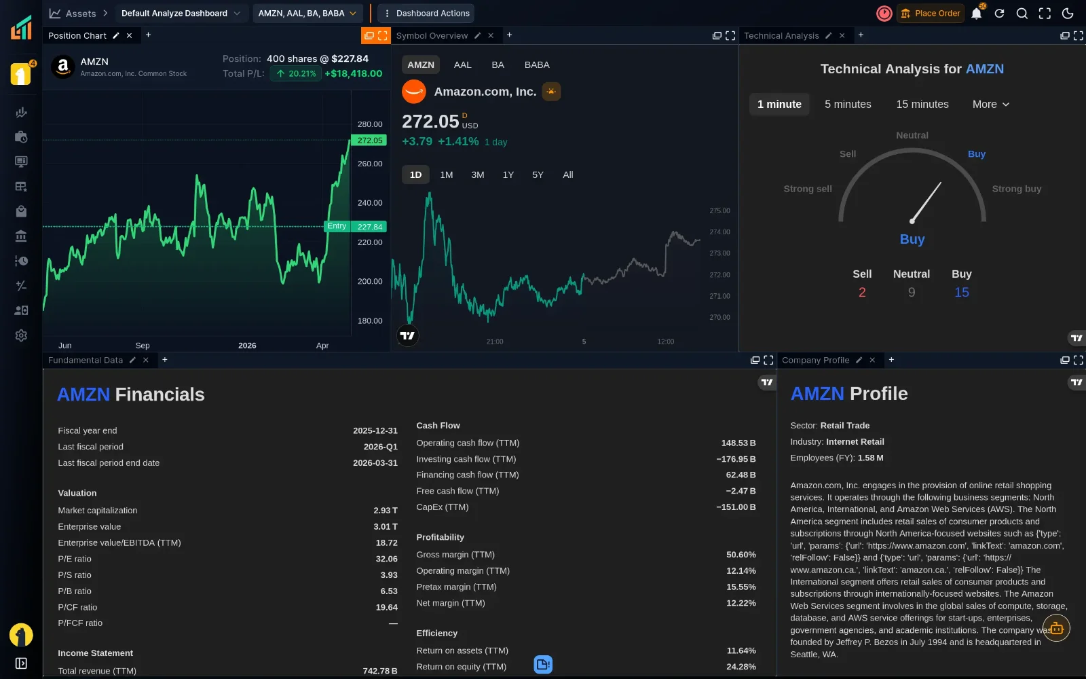This screenshot has width=1086, height=679.
Task: Open the bank building sidebar icon
Action: [x=21, y=236]
